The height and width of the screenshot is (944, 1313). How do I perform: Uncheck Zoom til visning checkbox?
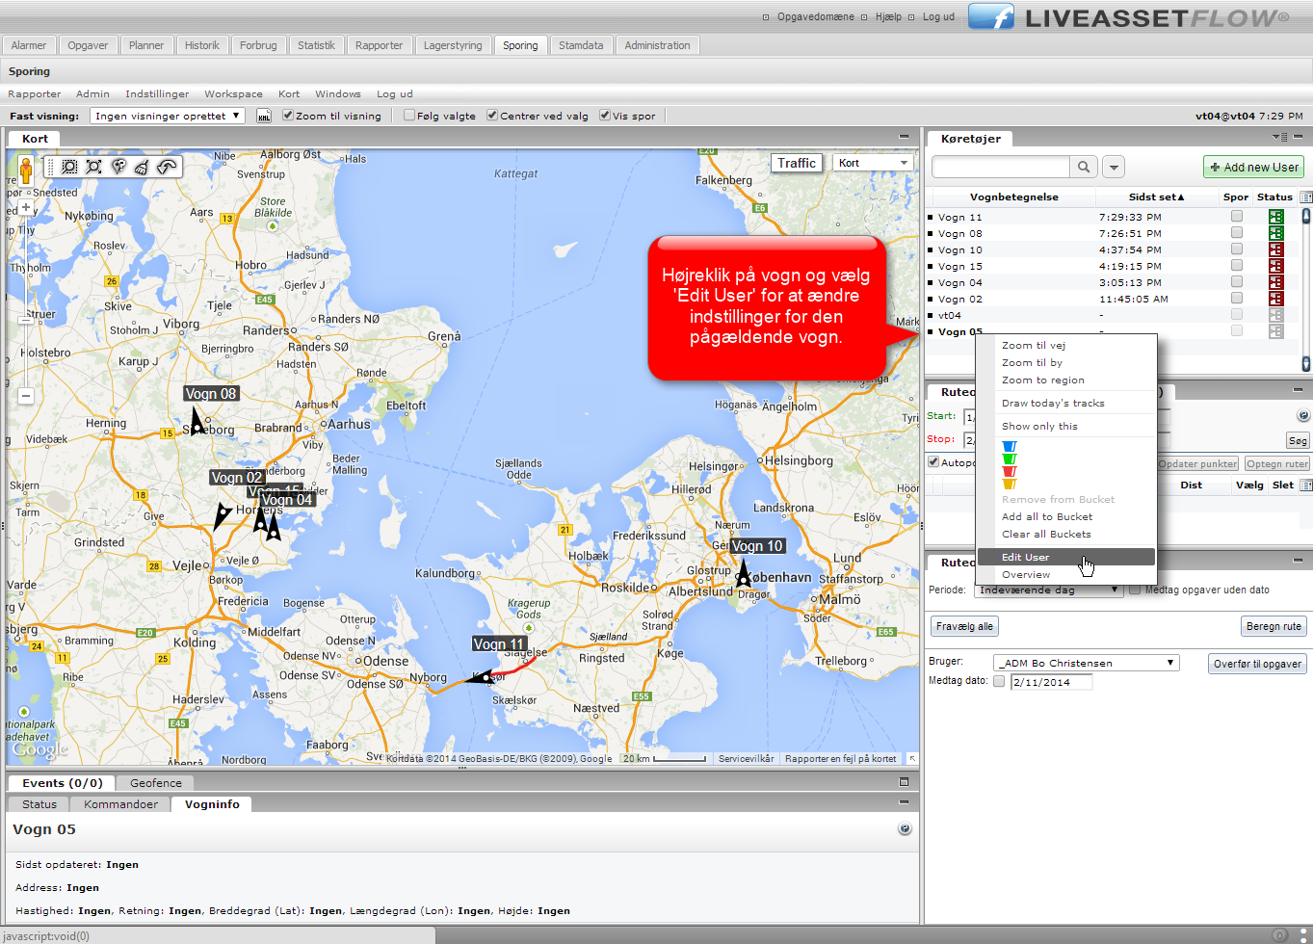288,116
